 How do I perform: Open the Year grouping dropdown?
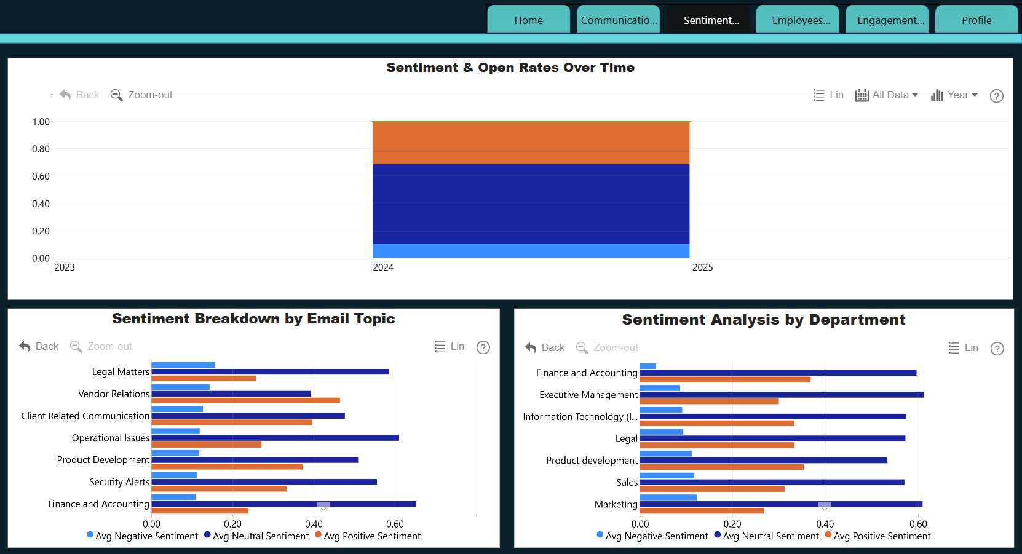(954, 95)
